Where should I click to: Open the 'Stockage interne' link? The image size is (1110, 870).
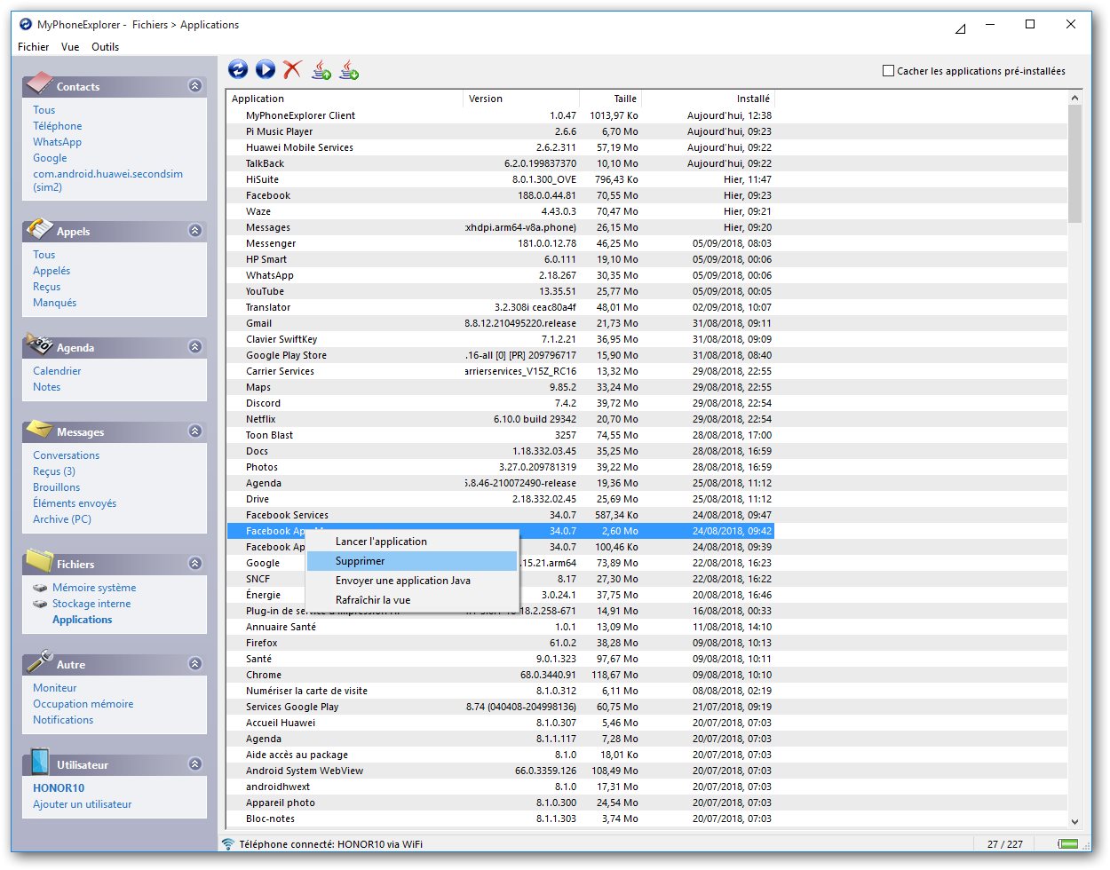tap(91, 604)
